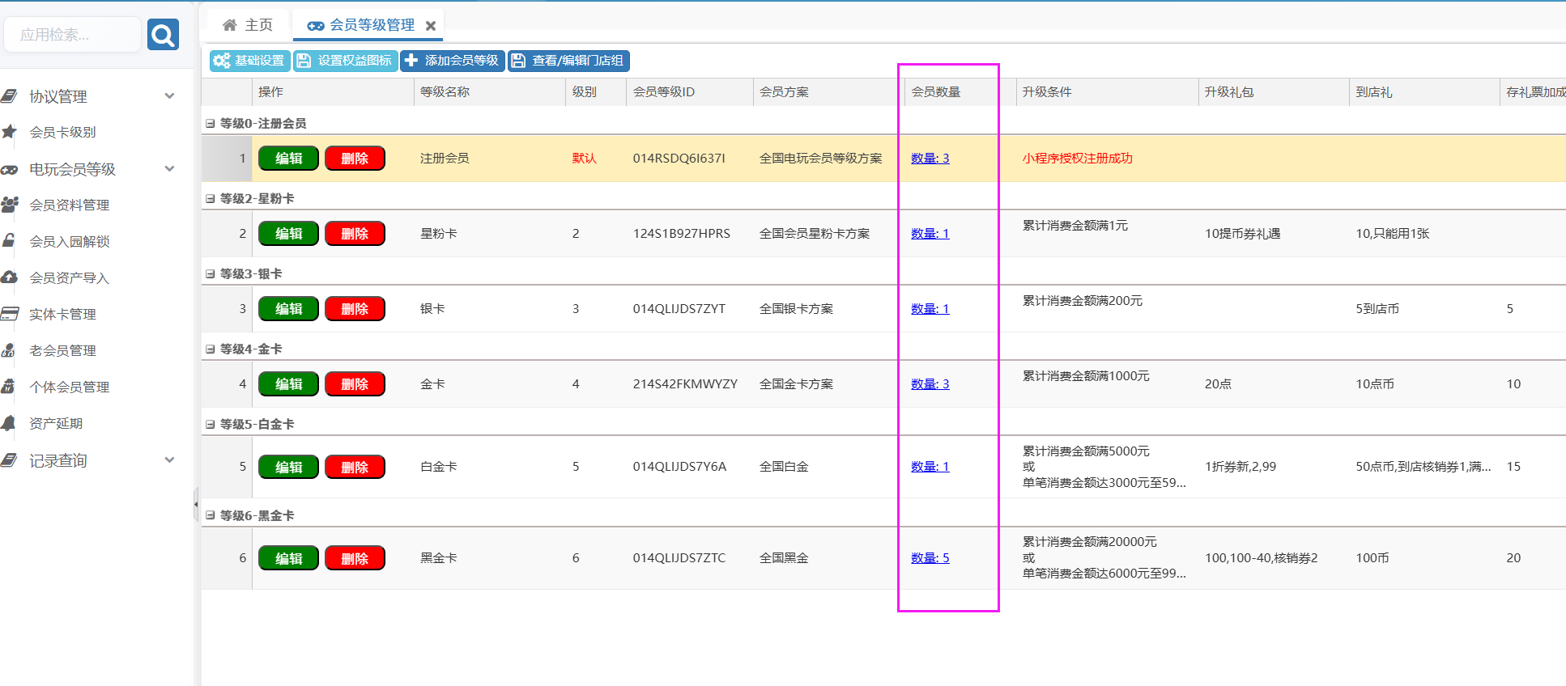The height and width of the screenshot is (686, 1566).
Task: Click the gear icon for 基础设置
Action: point(221,61)
